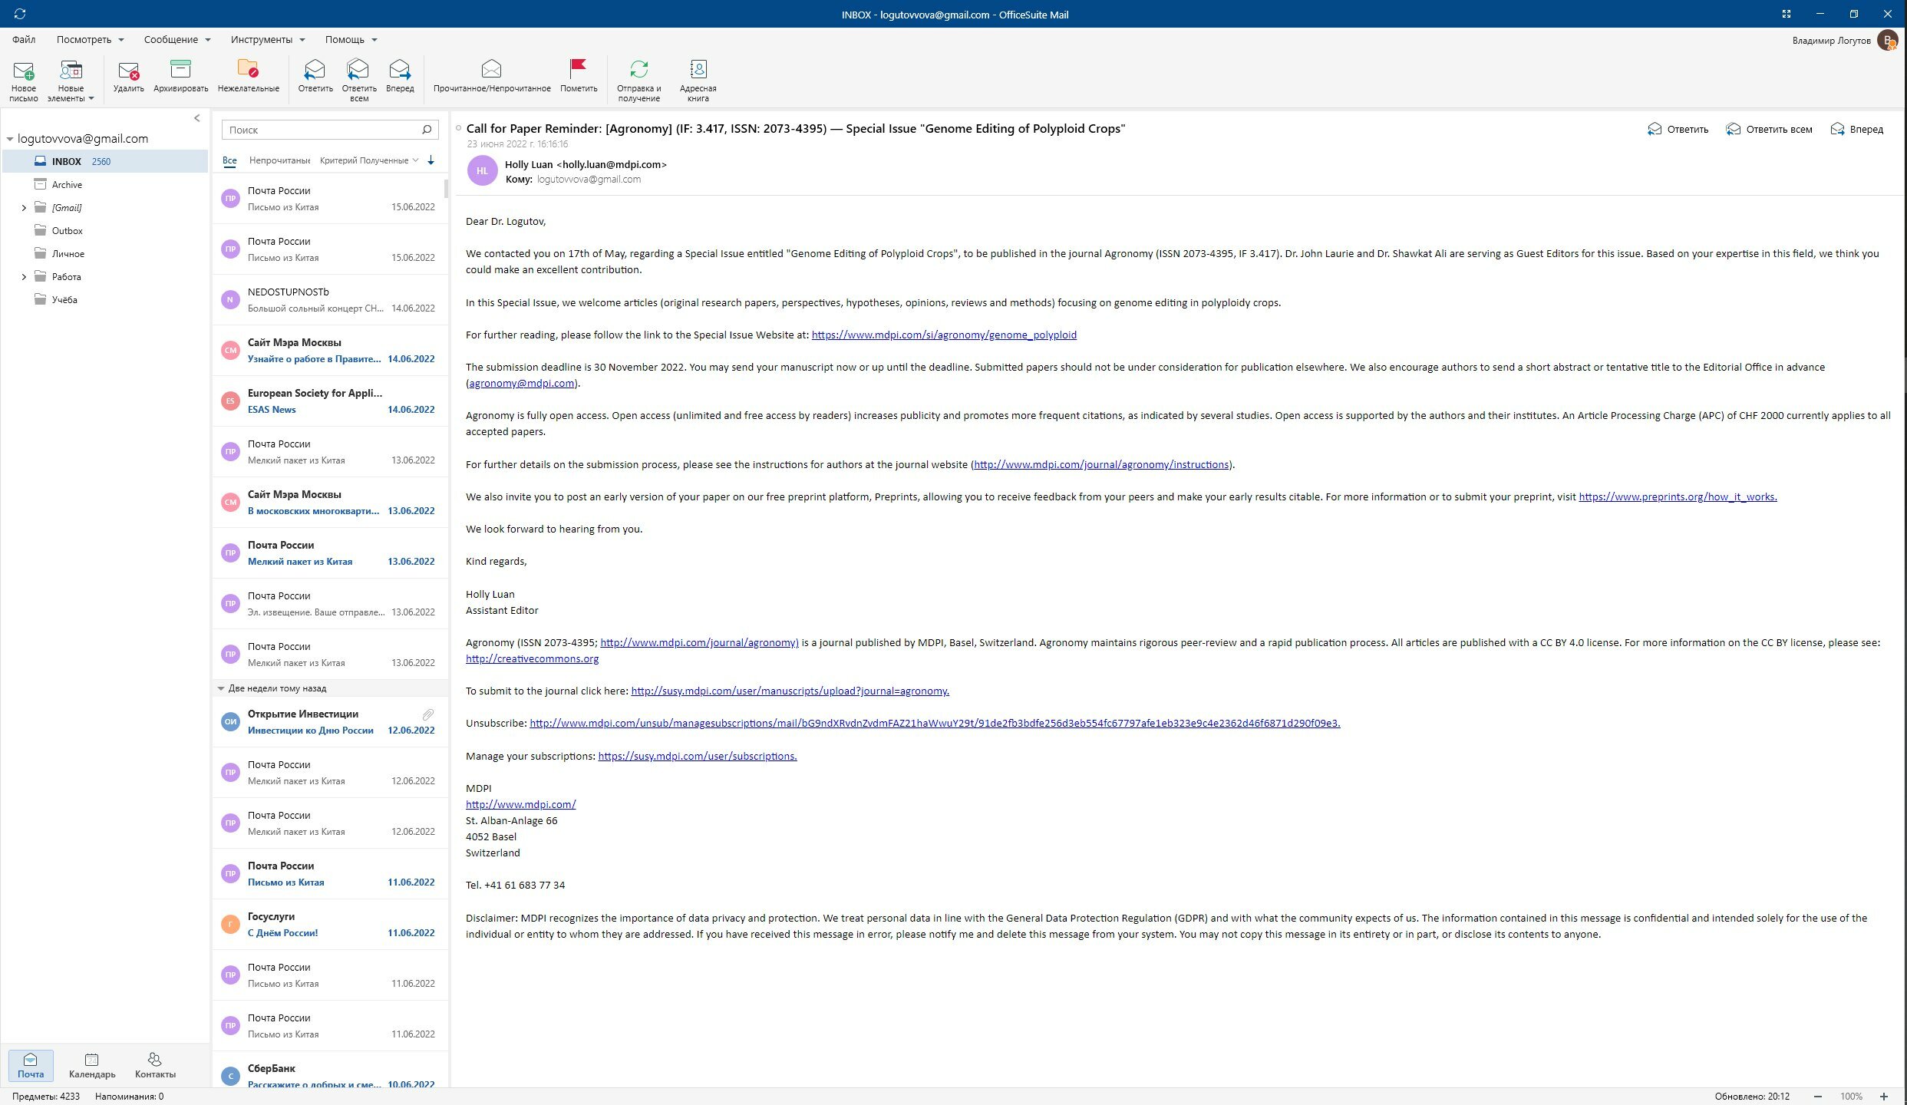
Task: Open the Сообщение menu
Action: click(177, 39)
